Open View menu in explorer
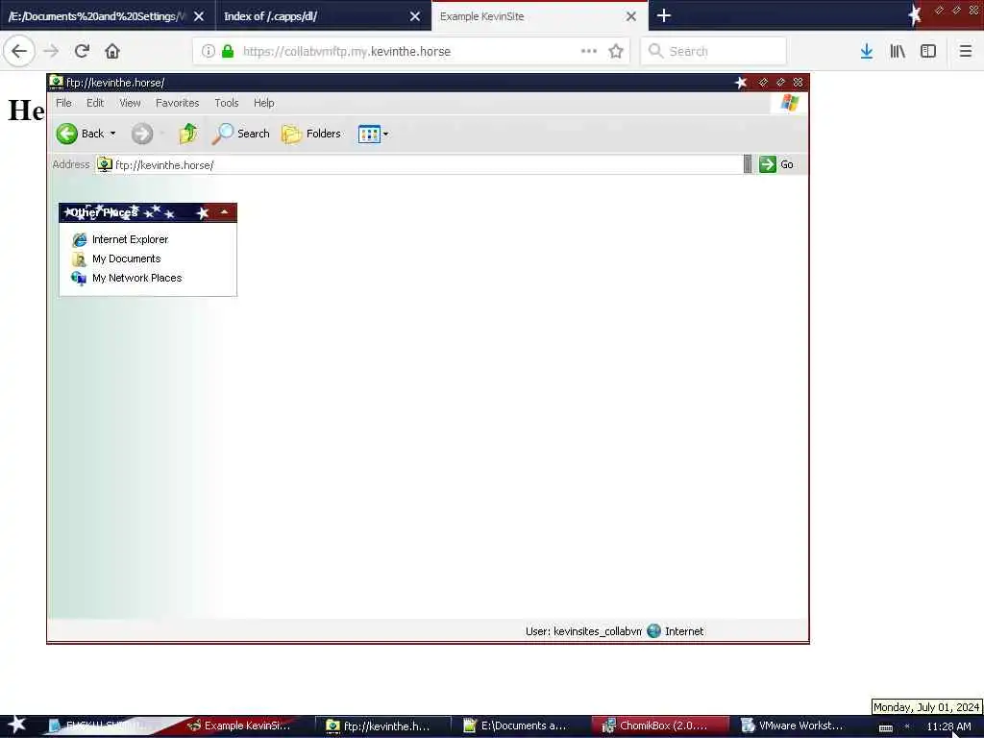The height and width of the screenshot is (738, 984). [x=130, y=103]
